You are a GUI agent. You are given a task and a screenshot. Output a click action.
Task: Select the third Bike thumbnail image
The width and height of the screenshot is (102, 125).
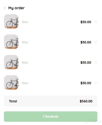click(x=11, y=62)
